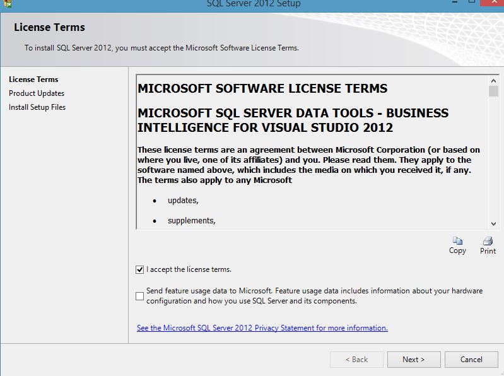Click the setup application icon in title bar
The height and width of the screenshot is (376, 504).
tap(8, 3)
